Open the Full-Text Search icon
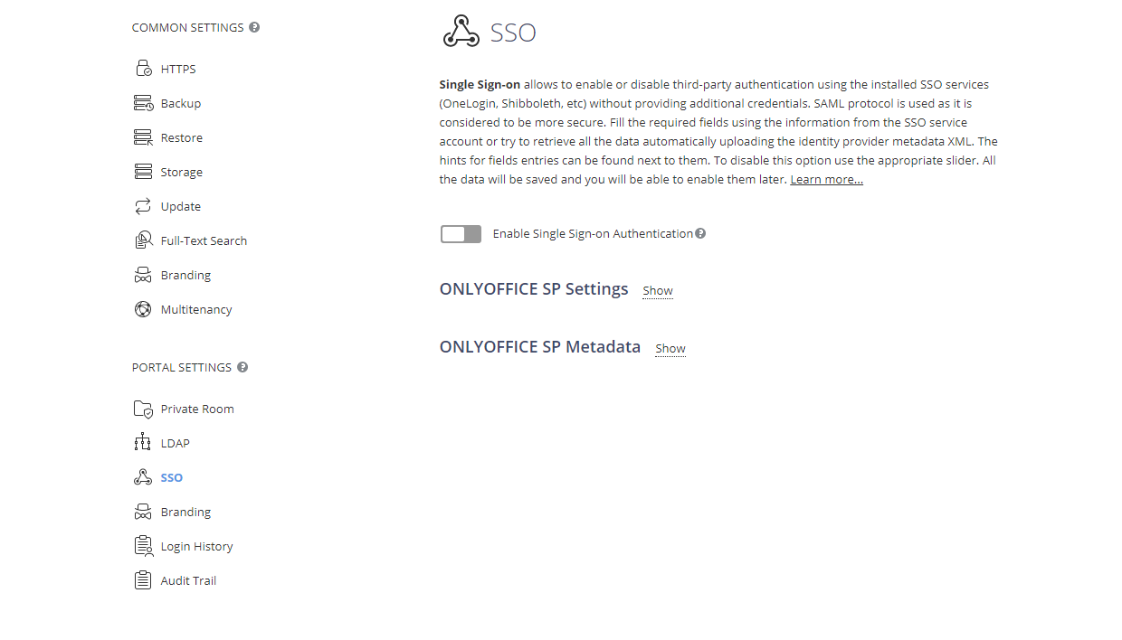The height and width of the screenshot is (640, 1122). [x=143, y=240]
